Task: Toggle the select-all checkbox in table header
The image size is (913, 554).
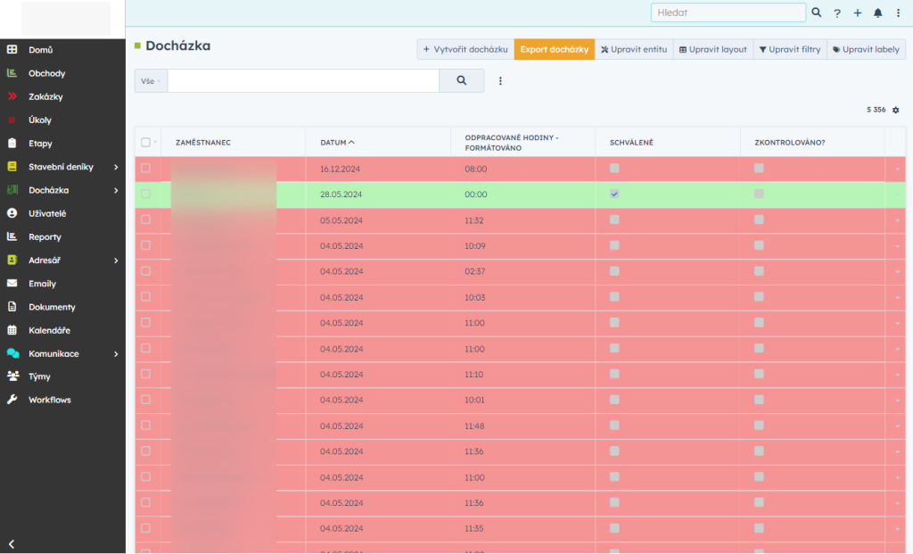Action: click(x=145, y=143)
